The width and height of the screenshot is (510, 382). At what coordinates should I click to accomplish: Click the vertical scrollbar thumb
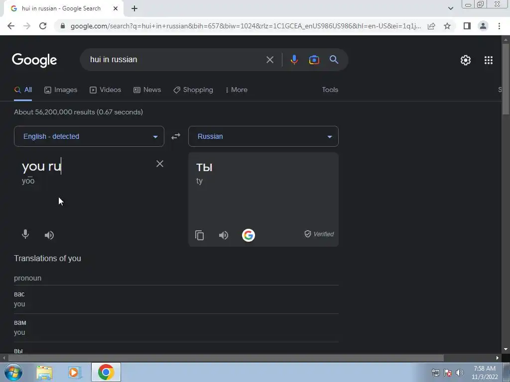[x=506, y=79]
